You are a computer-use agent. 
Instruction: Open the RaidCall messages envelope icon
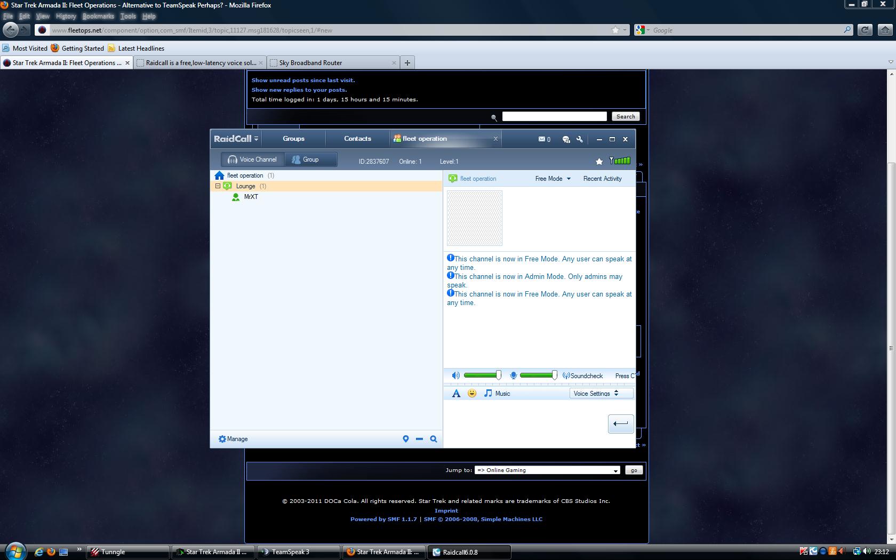[542, 139]
